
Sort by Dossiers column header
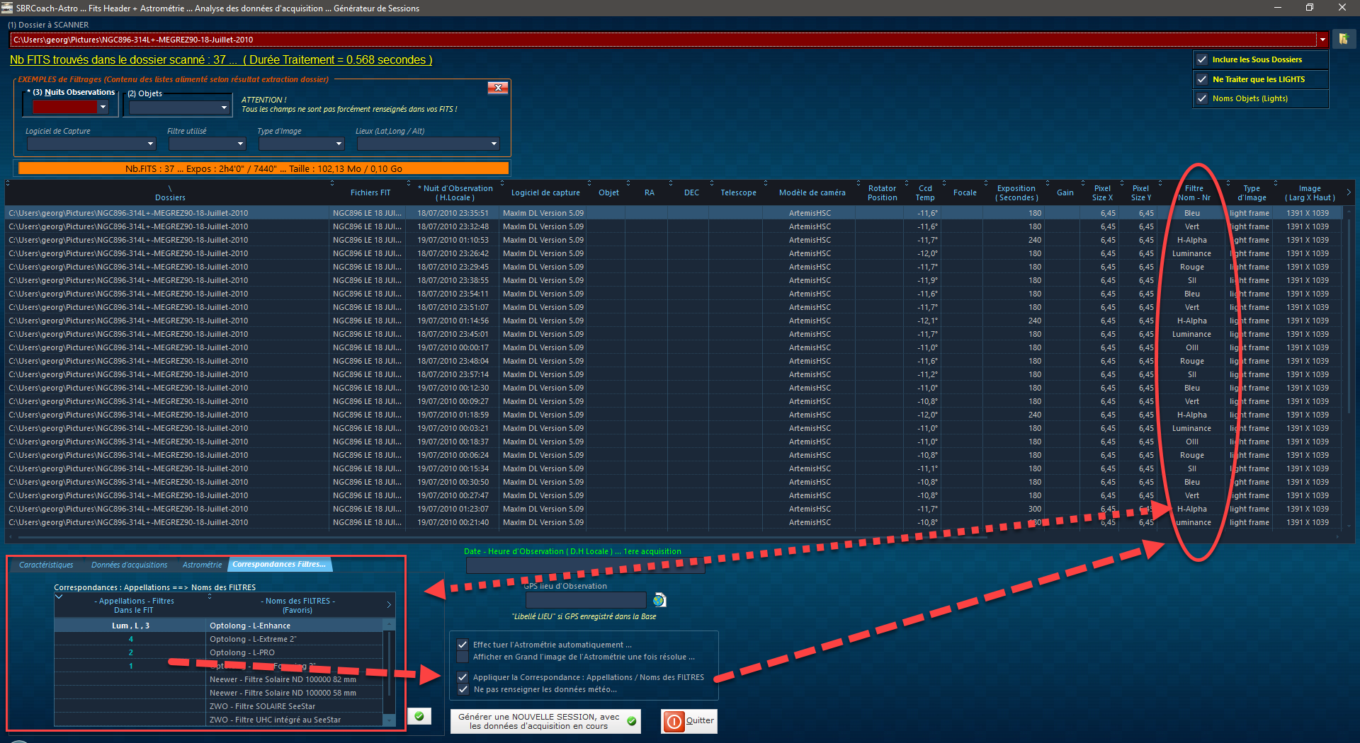click(x=170, y=192)
